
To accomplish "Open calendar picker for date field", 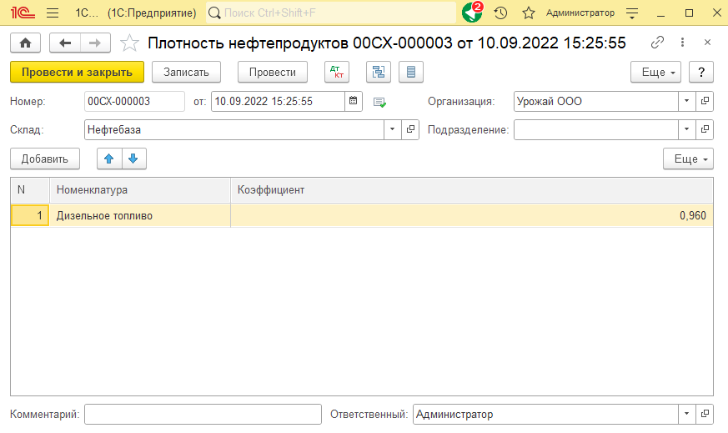I will coord(354,102).
